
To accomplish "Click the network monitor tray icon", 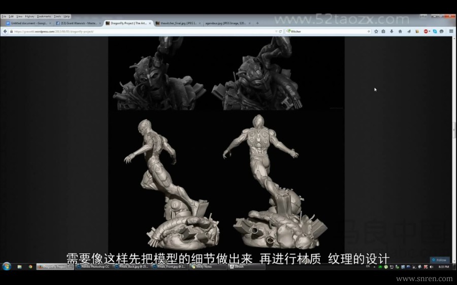I will point(391,267).
